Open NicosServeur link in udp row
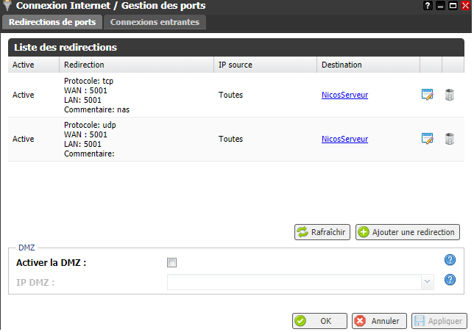 point(344,139)
